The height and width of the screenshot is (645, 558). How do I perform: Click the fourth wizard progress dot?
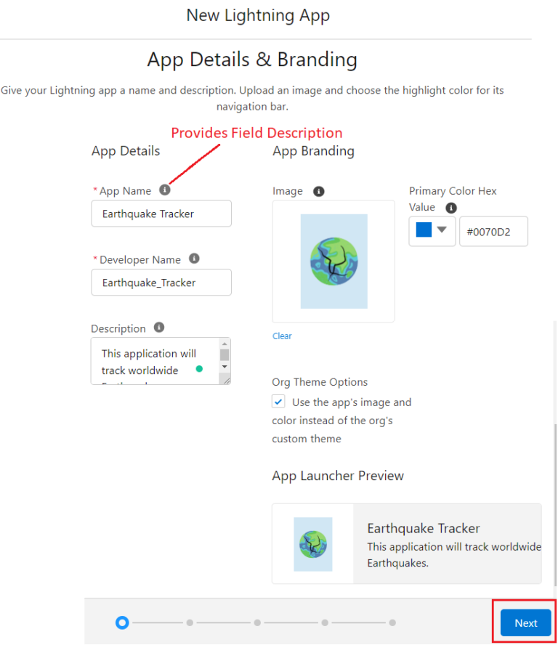(325, 622)
